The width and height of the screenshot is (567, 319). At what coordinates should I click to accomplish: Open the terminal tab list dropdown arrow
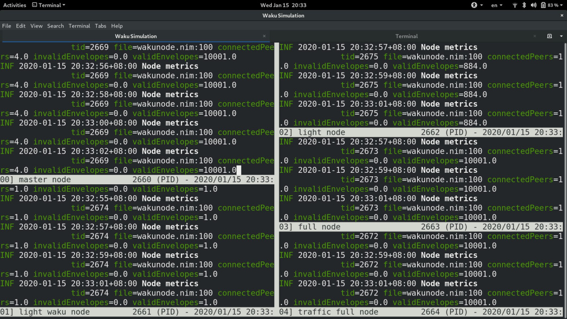click(561, 36)
